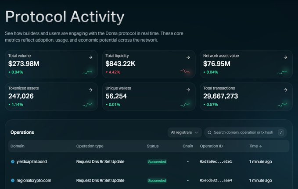Viewport: 298px width, 189px height.
Task: Click the Total transactions sparkline
Action: [x=282, y=105]
